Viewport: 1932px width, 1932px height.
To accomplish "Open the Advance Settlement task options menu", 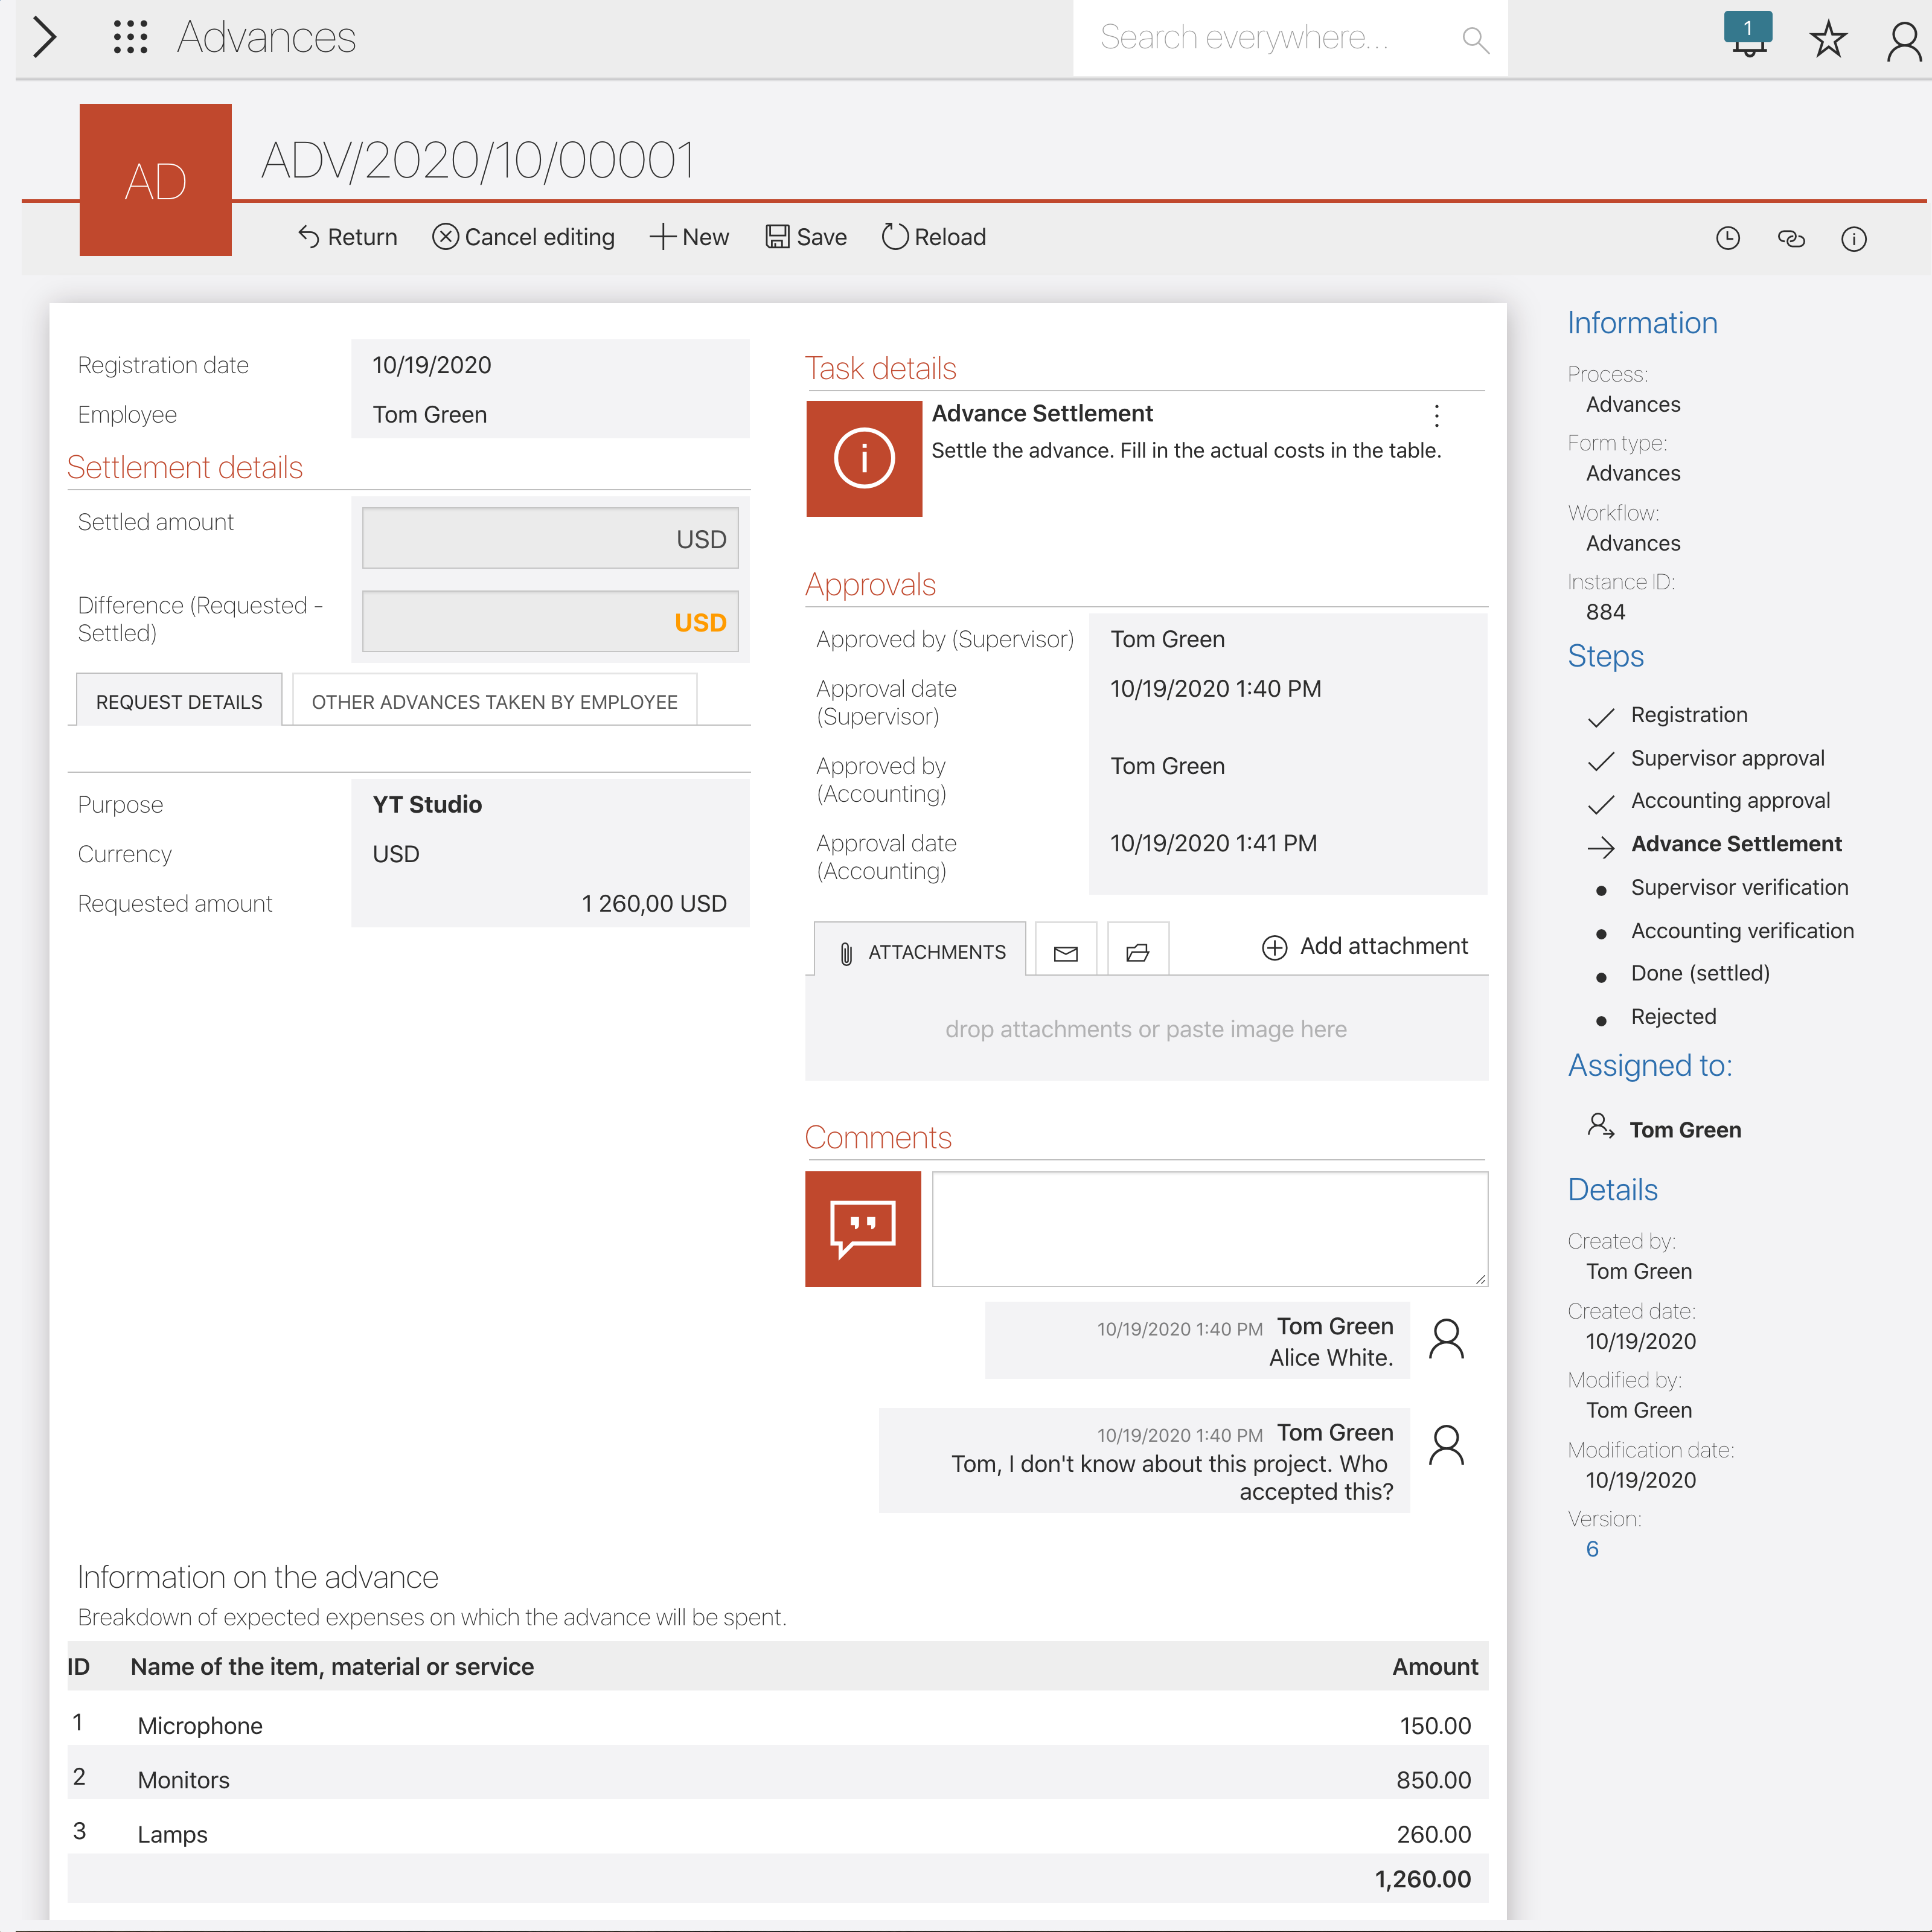I will [x=1436, y=415].
